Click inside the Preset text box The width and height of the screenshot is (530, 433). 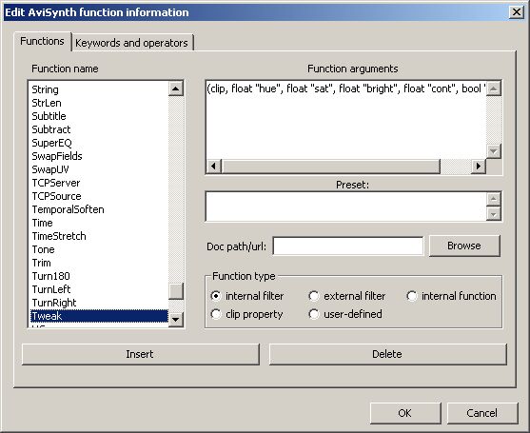346,207
